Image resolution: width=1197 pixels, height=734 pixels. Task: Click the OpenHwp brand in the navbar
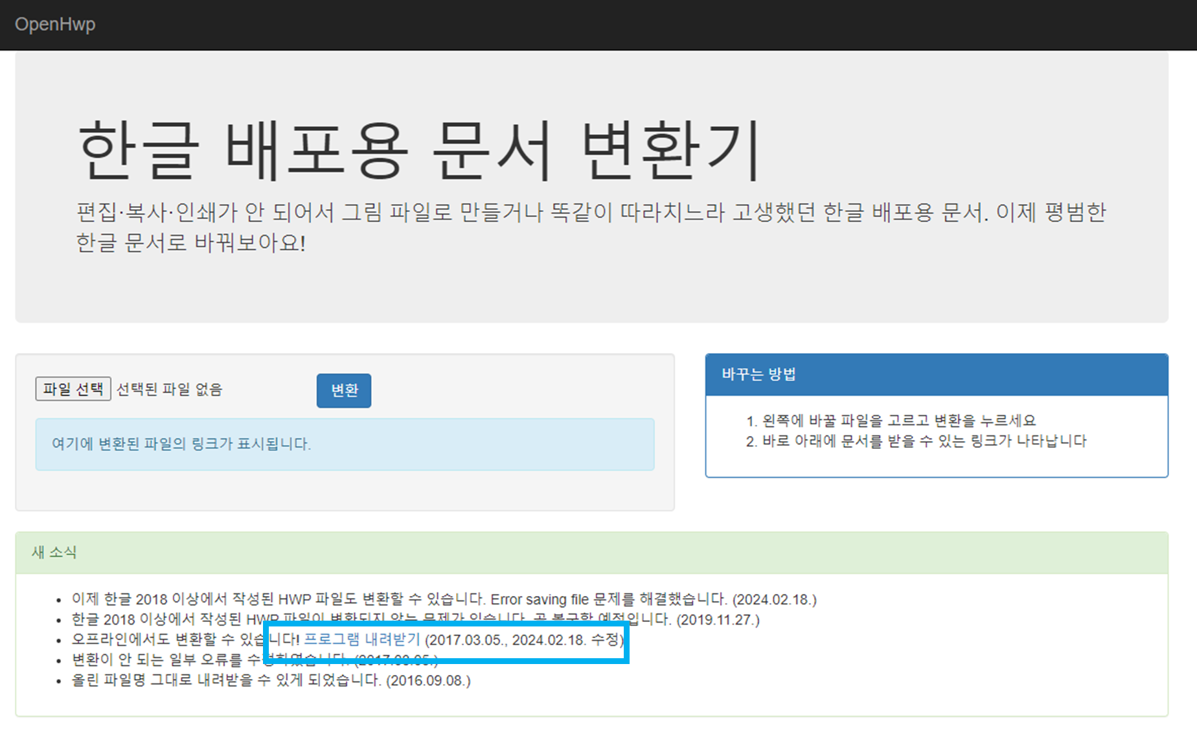point(56,25)
